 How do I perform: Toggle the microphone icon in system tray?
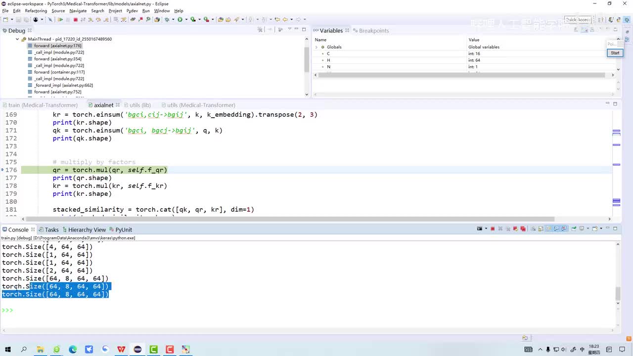pos(548,350)
